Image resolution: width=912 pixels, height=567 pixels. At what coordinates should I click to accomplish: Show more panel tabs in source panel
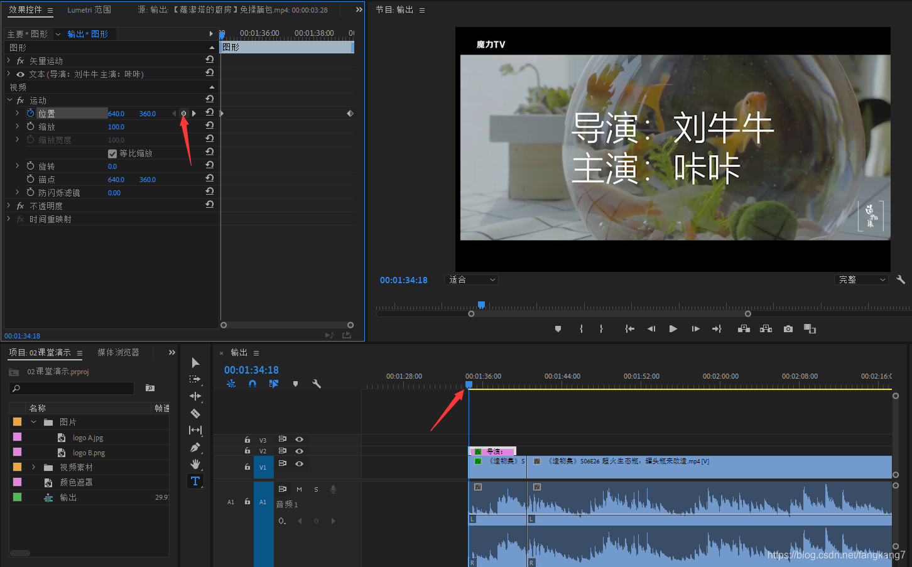point(359,10)
